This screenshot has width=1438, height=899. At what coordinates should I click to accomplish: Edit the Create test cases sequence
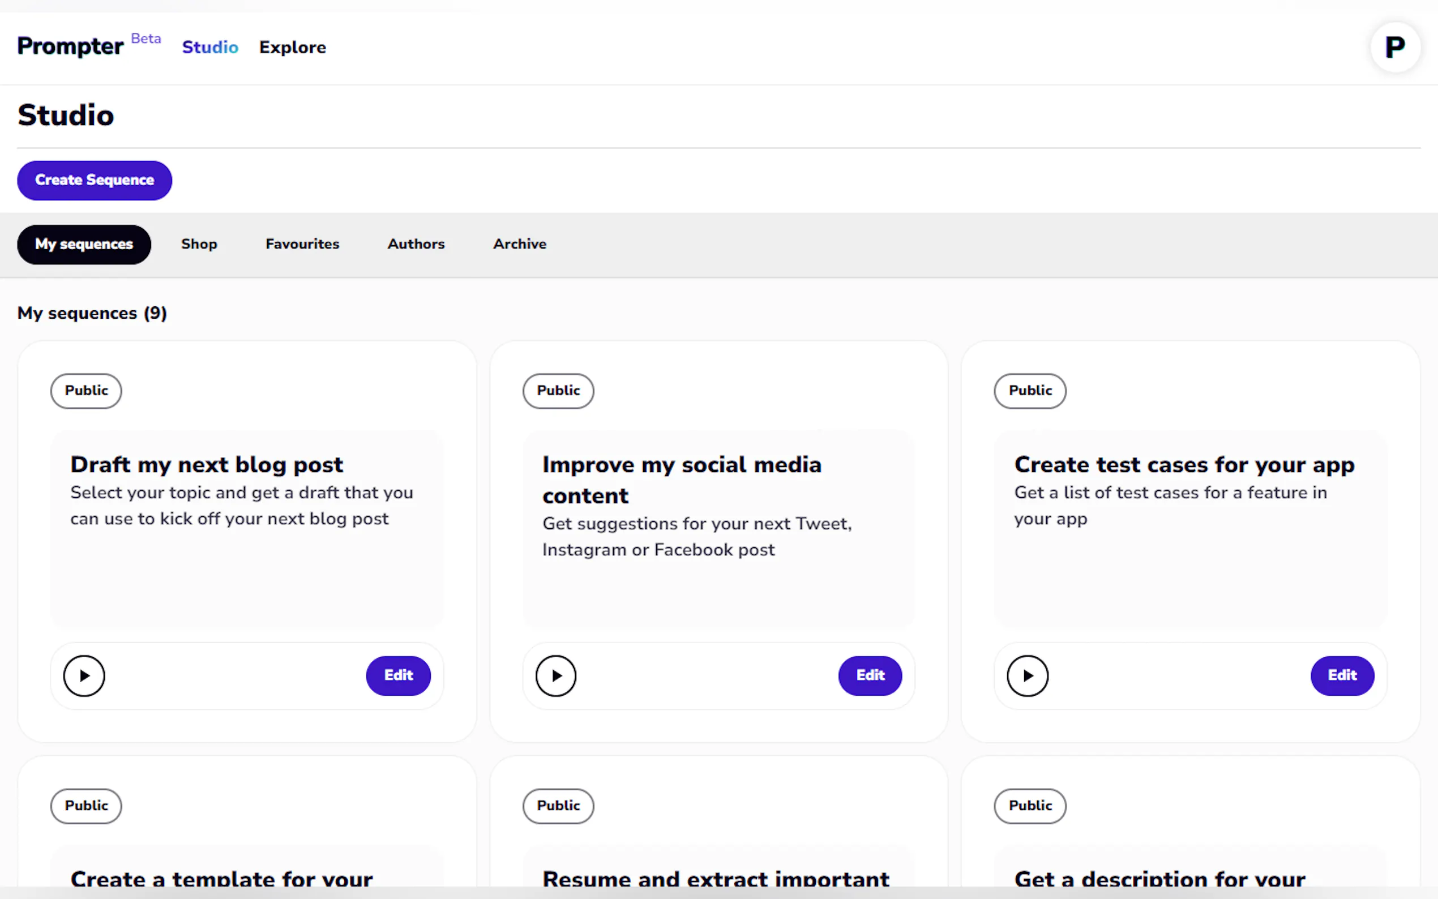click(x=1342, y=675)
